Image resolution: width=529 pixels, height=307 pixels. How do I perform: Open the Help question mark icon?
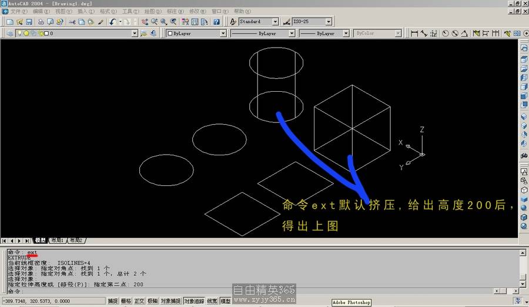tap(216, 22)
